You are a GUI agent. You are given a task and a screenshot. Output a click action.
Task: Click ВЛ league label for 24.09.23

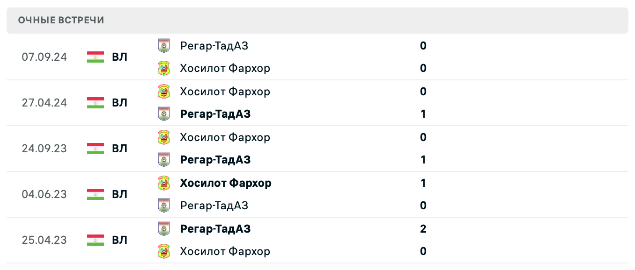coord(119,149)
